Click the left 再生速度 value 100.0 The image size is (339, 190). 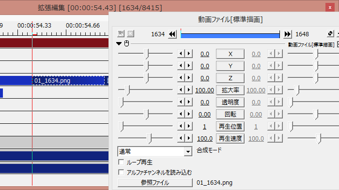tap(205, 139)
